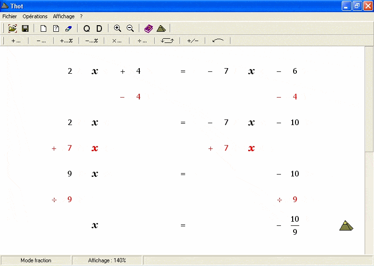Open a file with the folder icon
374x266 pixels.
pyautogui.click(x=13, y=28)
